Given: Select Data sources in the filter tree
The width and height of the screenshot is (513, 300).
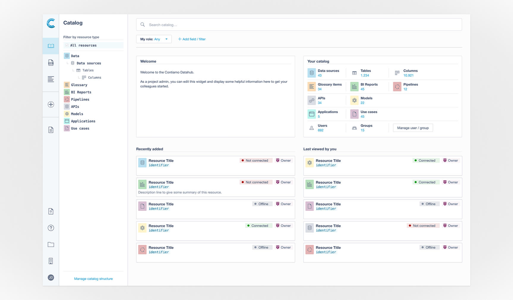Looking at the screenshot, I should 89,63.
